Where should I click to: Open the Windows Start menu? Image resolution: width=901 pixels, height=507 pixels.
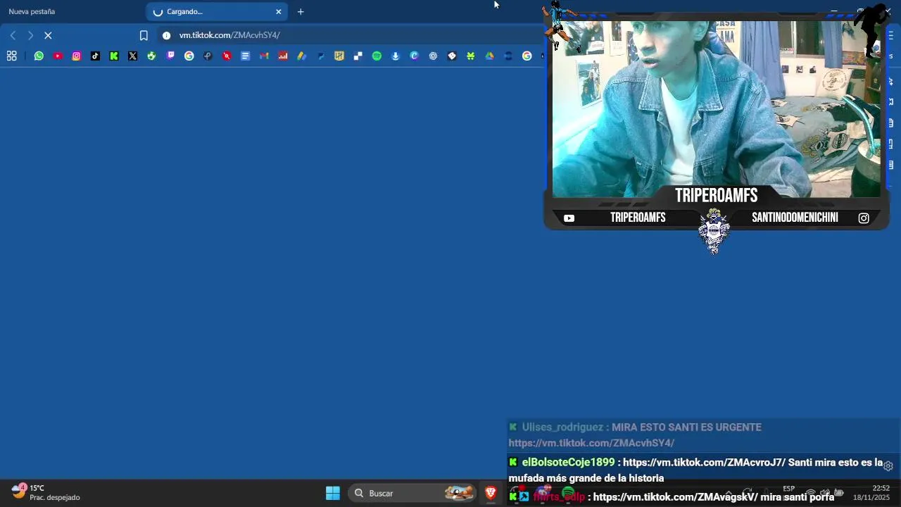pos(333,493)
